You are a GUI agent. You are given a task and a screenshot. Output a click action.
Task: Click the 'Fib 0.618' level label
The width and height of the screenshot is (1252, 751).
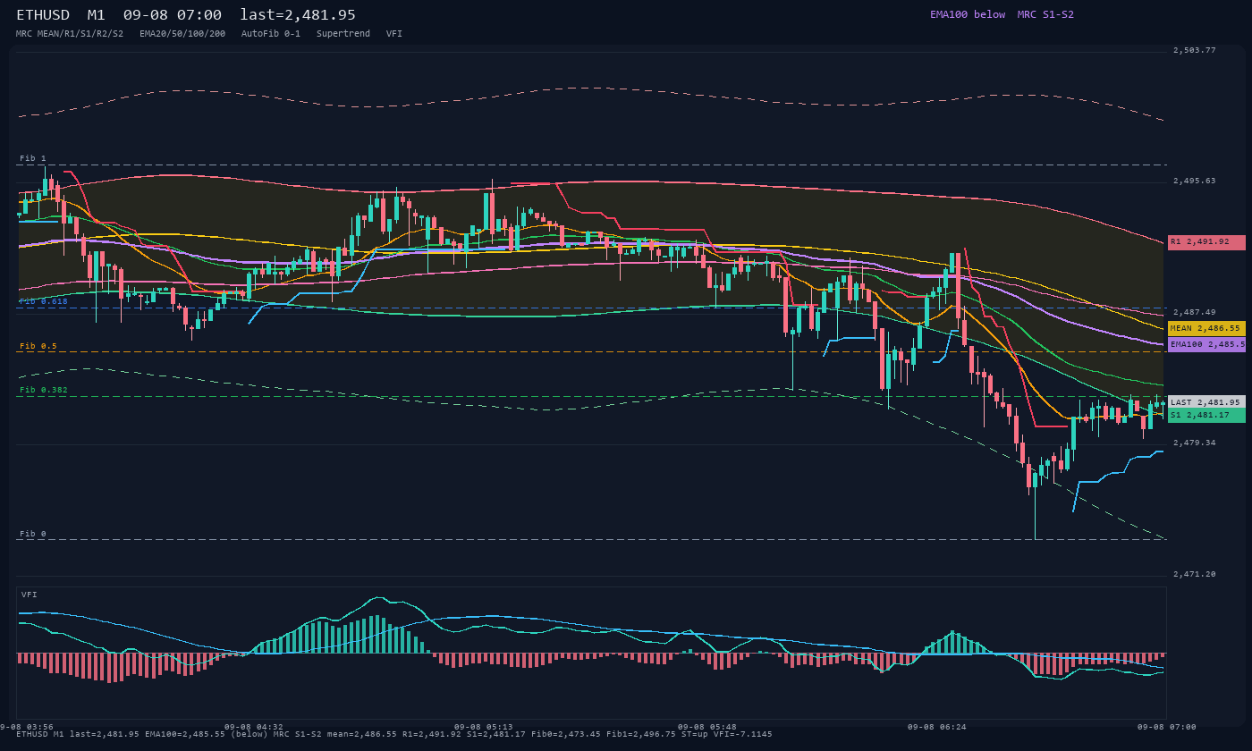[x=44, y=301]
